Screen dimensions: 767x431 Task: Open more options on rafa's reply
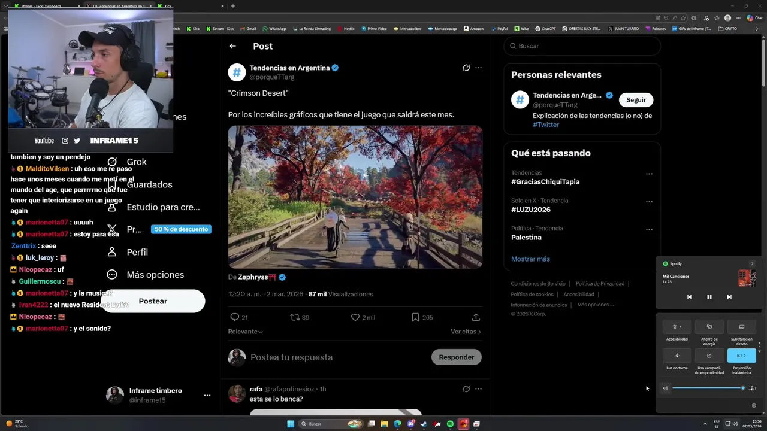click(x=478, y=388)
